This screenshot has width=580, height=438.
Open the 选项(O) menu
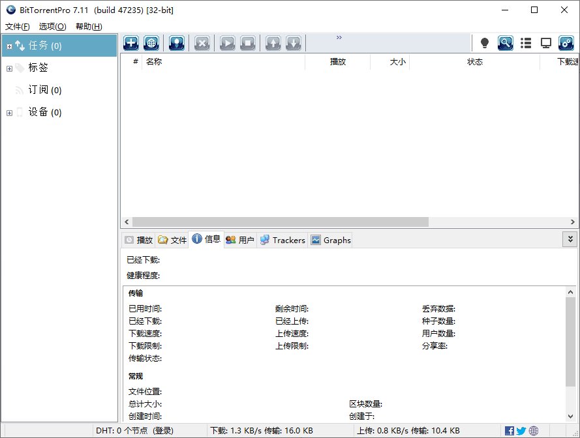52,27
